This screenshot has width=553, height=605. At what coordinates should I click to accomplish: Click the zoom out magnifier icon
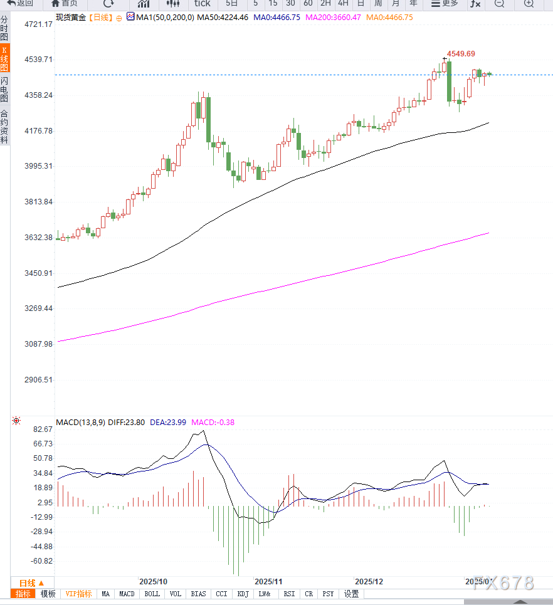click(499, 4)
